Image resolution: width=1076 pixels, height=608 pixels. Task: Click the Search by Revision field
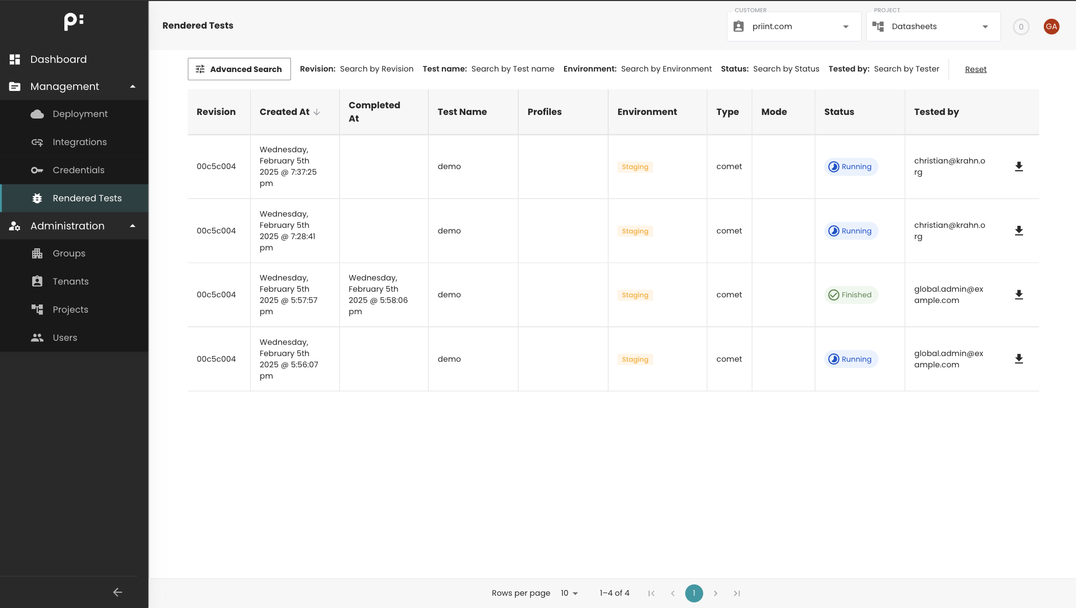click(x=377, y=69)
